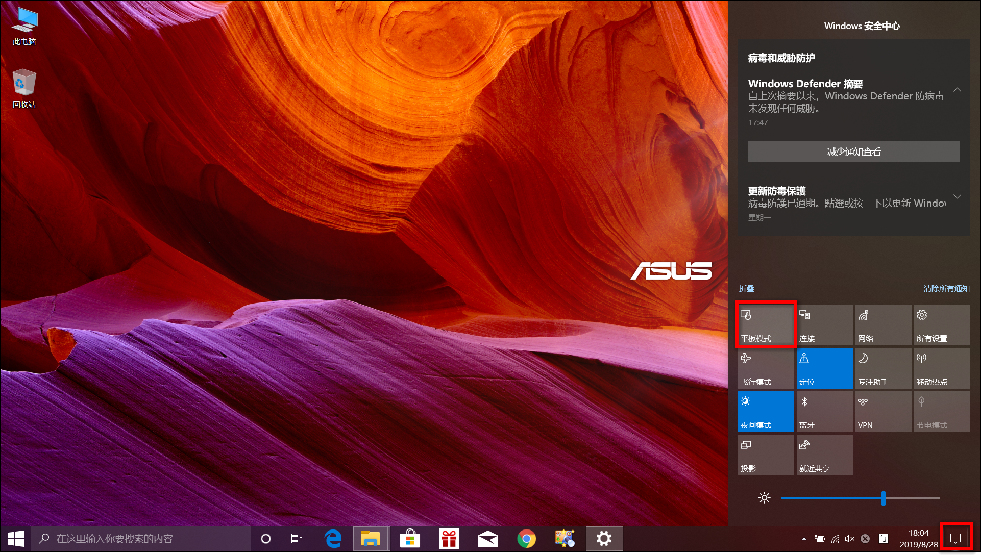Disable the 夜间模式 night light tile

pos(766,412)
